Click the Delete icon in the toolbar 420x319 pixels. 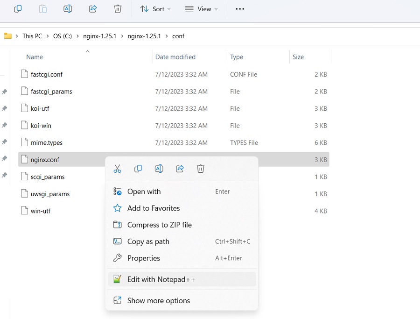[118, 8]
